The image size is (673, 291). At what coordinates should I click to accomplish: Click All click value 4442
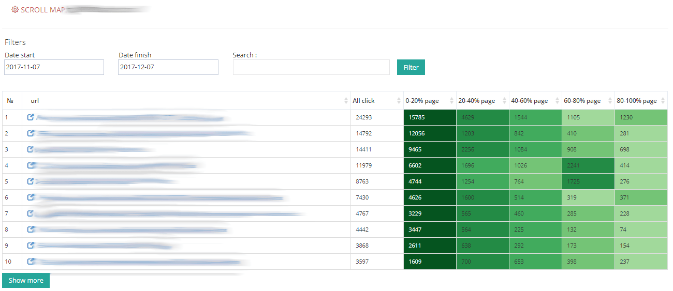(362, 229)
